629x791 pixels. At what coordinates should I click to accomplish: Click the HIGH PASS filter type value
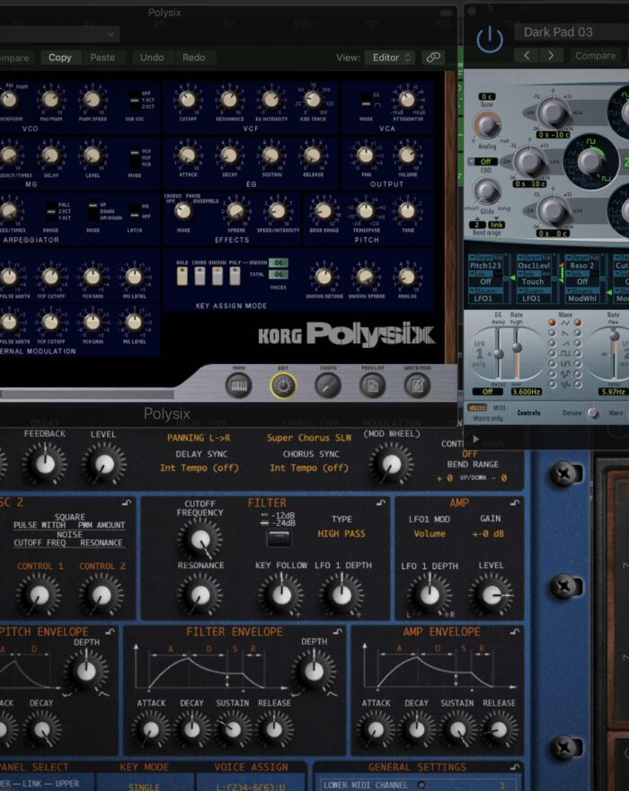pyautogui.click(x=341, y=534)
